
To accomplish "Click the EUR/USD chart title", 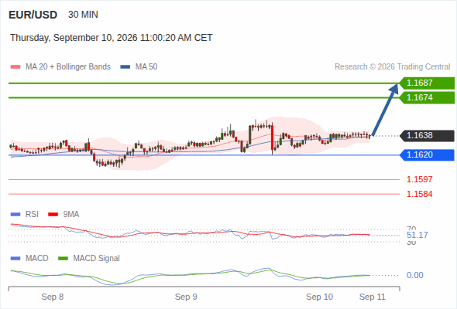I will pyautogui.click(x=33, y=15).
